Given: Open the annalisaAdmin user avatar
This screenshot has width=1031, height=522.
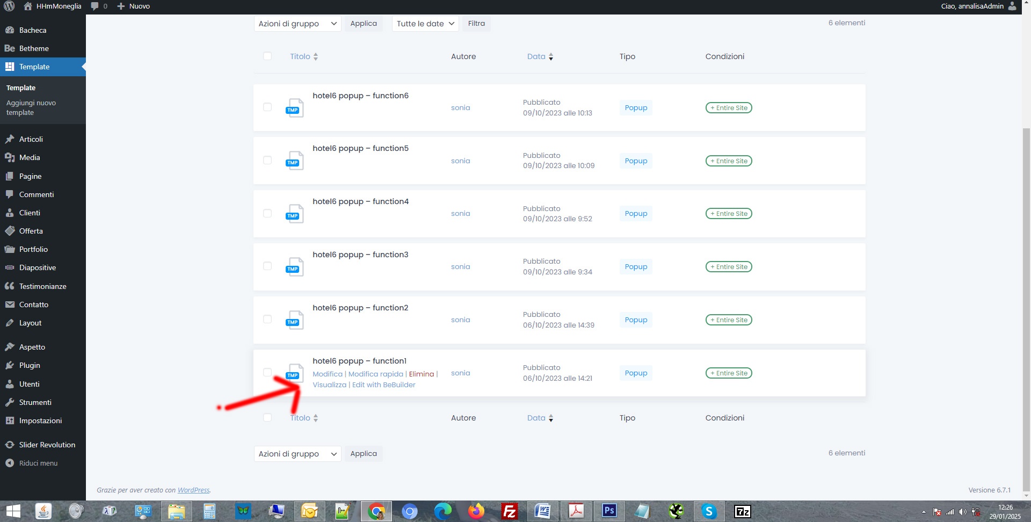Looking at the screenshot, I should pyautogui.click(x=1012, y=6).
